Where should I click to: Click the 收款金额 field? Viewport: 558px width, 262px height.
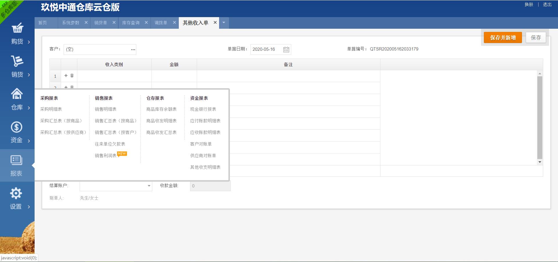210,186
